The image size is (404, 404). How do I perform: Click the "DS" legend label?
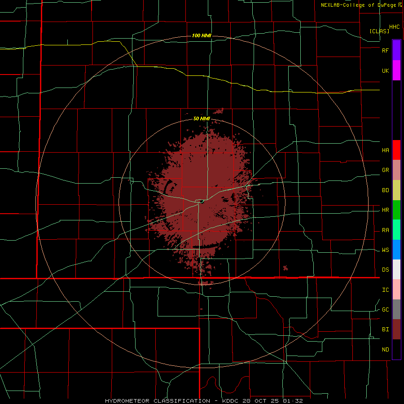[385, 270]
